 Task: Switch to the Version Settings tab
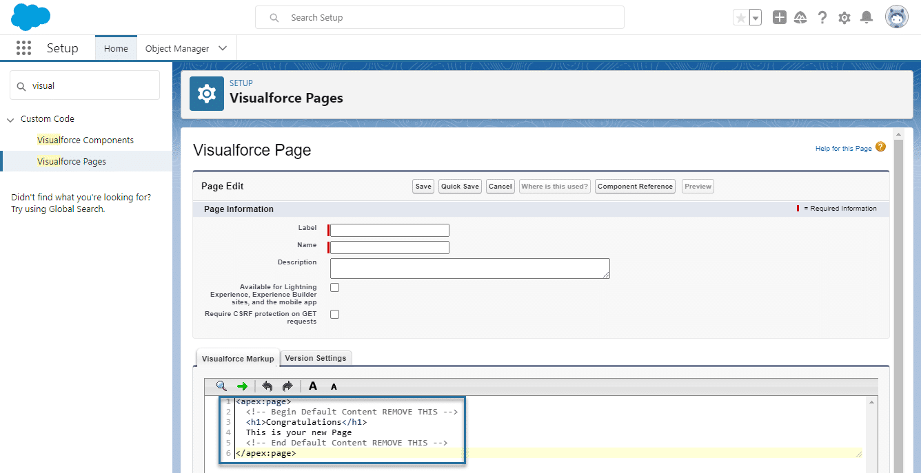(x=316, y=358)
